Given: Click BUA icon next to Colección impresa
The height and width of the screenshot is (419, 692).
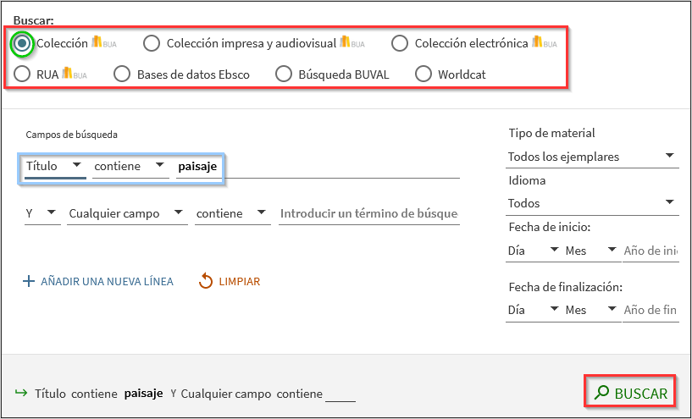Looking at the screenshot, I should coord(352,43).
